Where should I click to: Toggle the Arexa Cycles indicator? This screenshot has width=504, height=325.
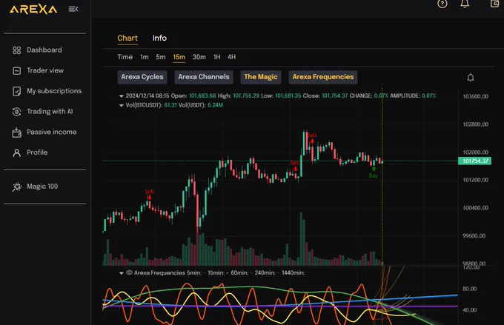(142, 77)
